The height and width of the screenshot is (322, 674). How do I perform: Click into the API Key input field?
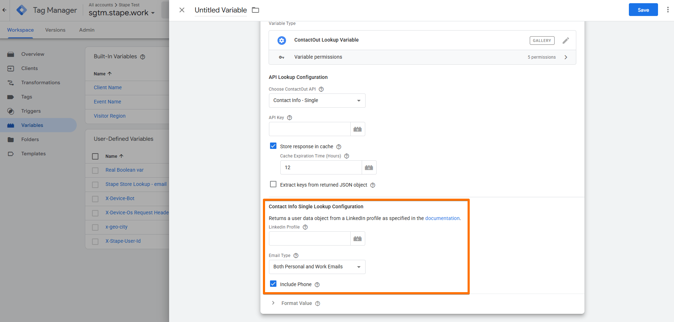point(310,129)
